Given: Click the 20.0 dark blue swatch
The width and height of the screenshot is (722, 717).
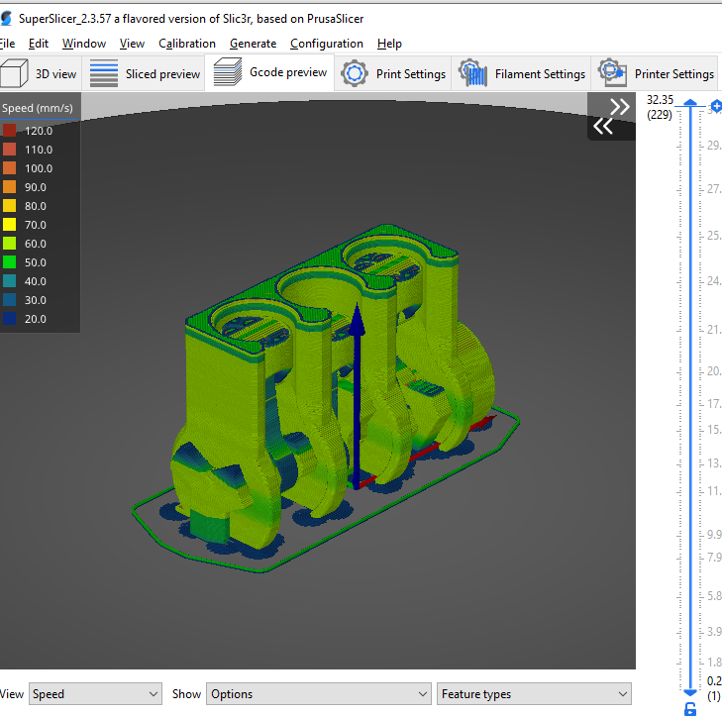Looking at the screenshot, I should click(x=9, y=319).
